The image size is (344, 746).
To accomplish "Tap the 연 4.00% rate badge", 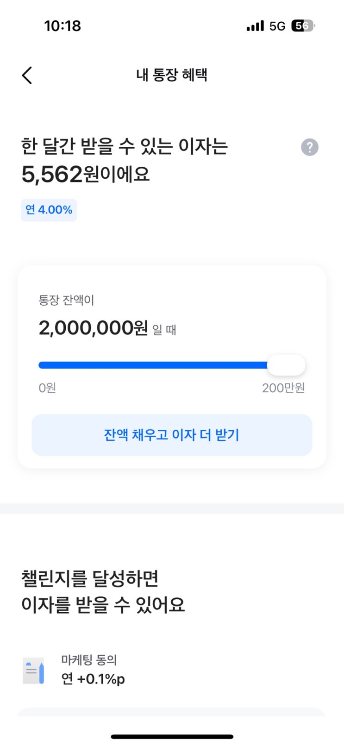I will pyautogui.click(x=49, y=210).
